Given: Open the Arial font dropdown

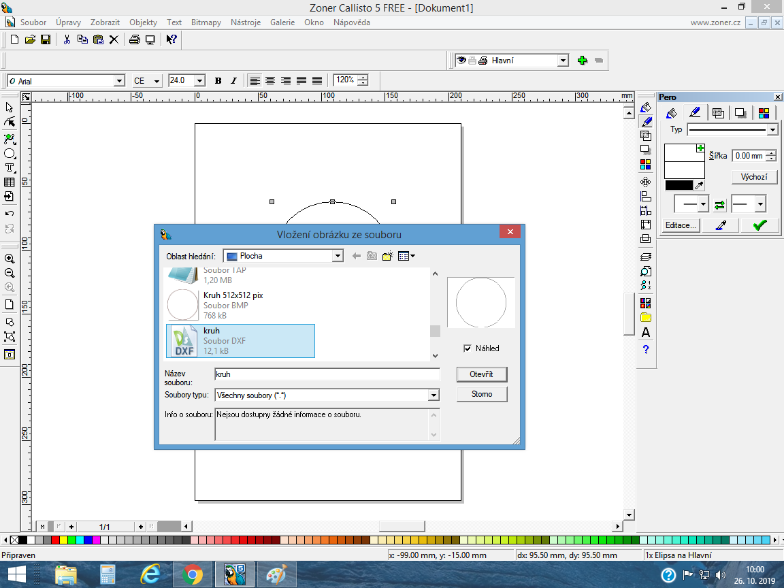Looking at the screenshot, I should pos(120,81).
